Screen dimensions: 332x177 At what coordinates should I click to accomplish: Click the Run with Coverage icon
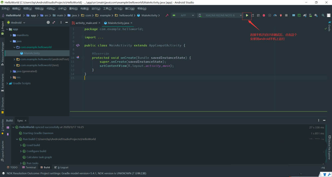pyautogui.click(x=270, y=16)
